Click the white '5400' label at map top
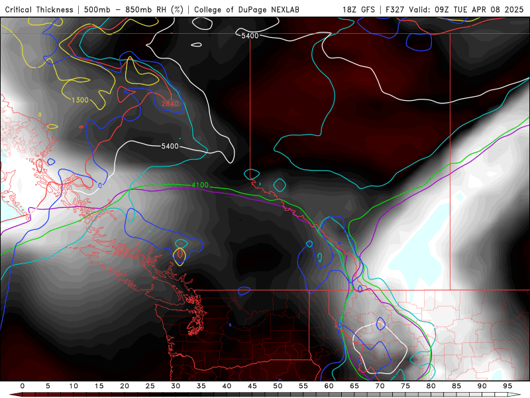Image resolution: width=530 pixels, height=398 pixels. pyautogui.click(x=250, y=36)
